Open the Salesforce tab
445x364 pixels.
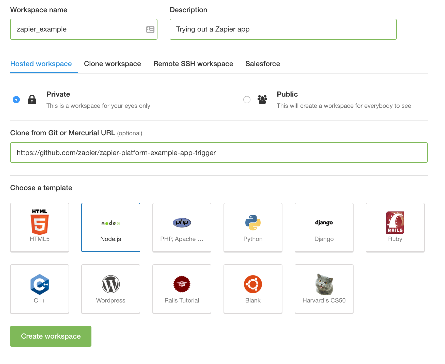point(263,64)
